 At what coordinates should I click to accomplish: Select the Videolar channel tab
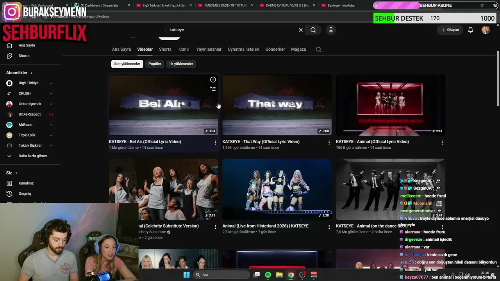click(145, 50)
